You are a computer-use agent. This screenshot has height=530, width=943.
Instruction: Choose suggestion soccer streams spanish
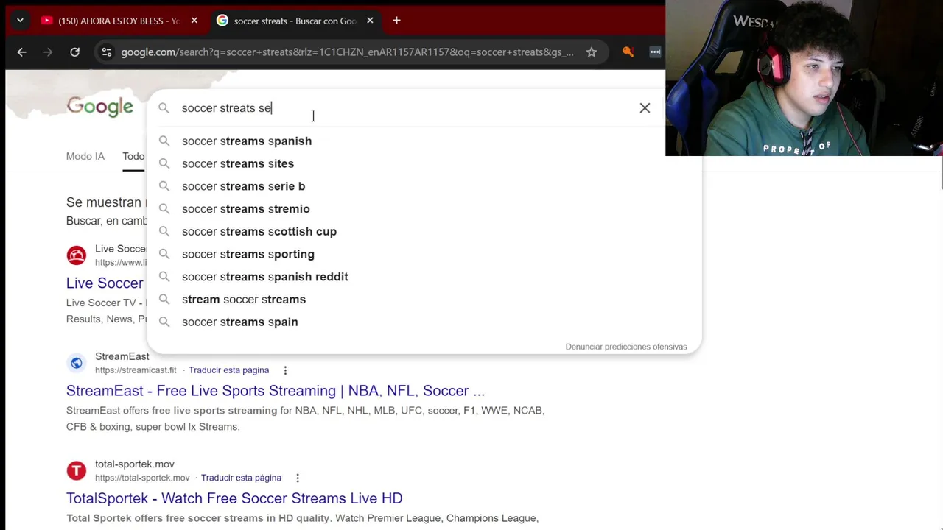(424, 141)
